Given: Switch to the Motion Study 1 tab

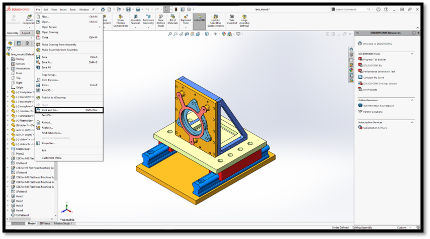Looking at the screenshot, I should pos(64,223).
